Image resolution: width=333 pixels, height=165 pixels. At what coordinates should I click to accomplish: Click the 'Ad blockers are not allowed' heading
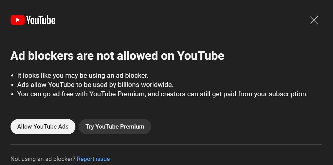(117, 56)
